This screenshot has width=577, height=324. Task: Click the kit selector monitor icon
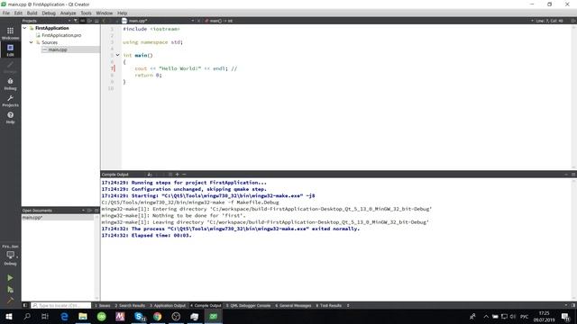[10, 255]
